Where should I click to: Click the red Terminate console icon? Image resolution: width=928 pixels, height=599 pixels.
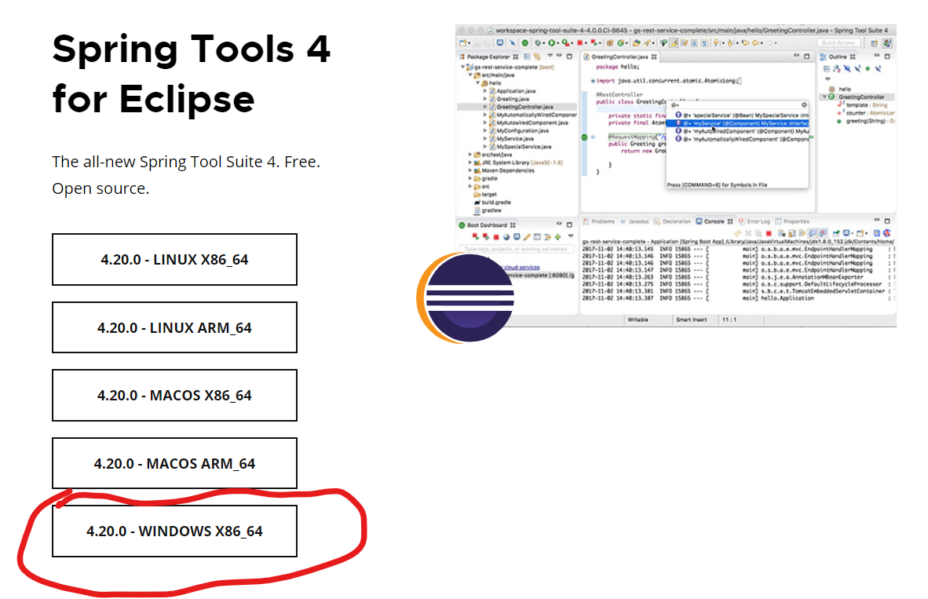[x=769, y=232]
